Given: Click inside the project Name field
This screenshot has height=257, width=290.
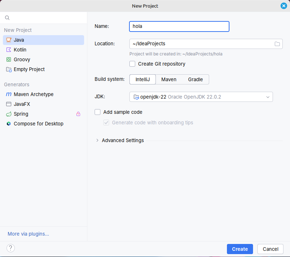Looking at the screenshot, I should point(179,26).
